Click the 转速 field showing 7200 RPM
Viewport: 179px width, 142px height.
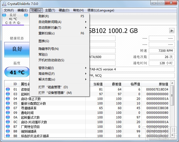point(162,51)
